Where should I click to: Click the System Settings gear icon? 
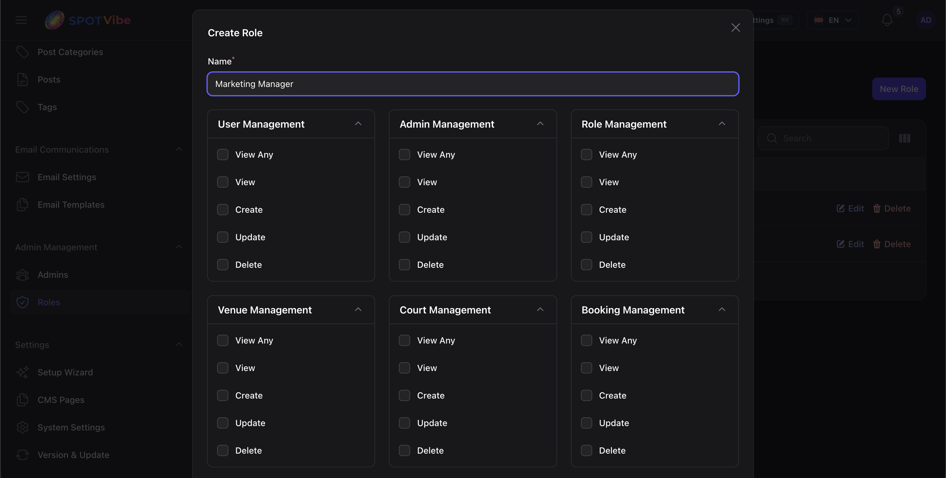pyautogui.click(x=23, y=428)
